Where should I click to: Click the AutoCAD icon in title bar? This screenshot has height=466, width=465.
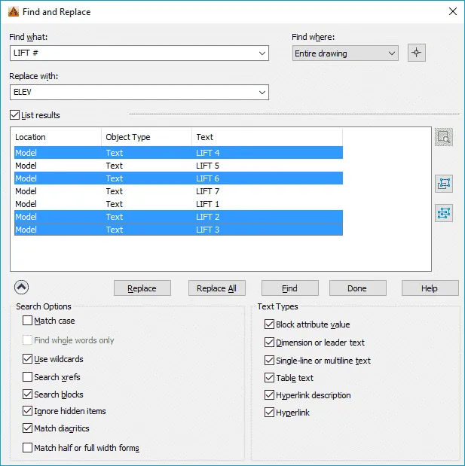(x=14, y=12)
